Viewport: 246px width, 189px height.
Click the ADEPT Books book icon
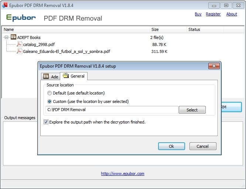point(14,37)
